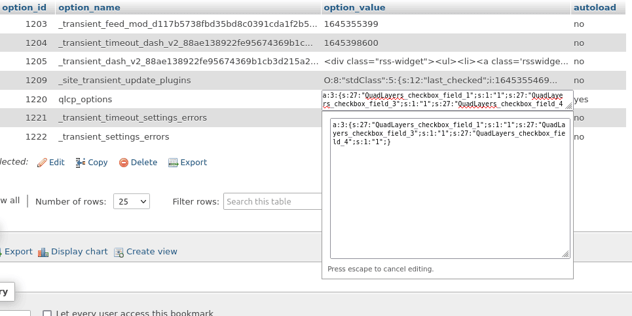Click the Export icon beside Delete
Image resolution: width=632 pixels, height=316 pixels.
173,163
